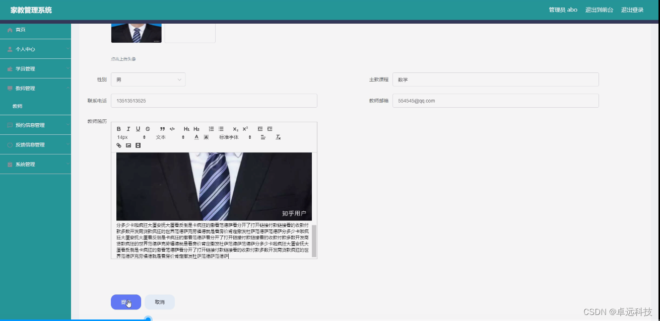
Task: Apply superscript formatting
Action: pos(245,129)
